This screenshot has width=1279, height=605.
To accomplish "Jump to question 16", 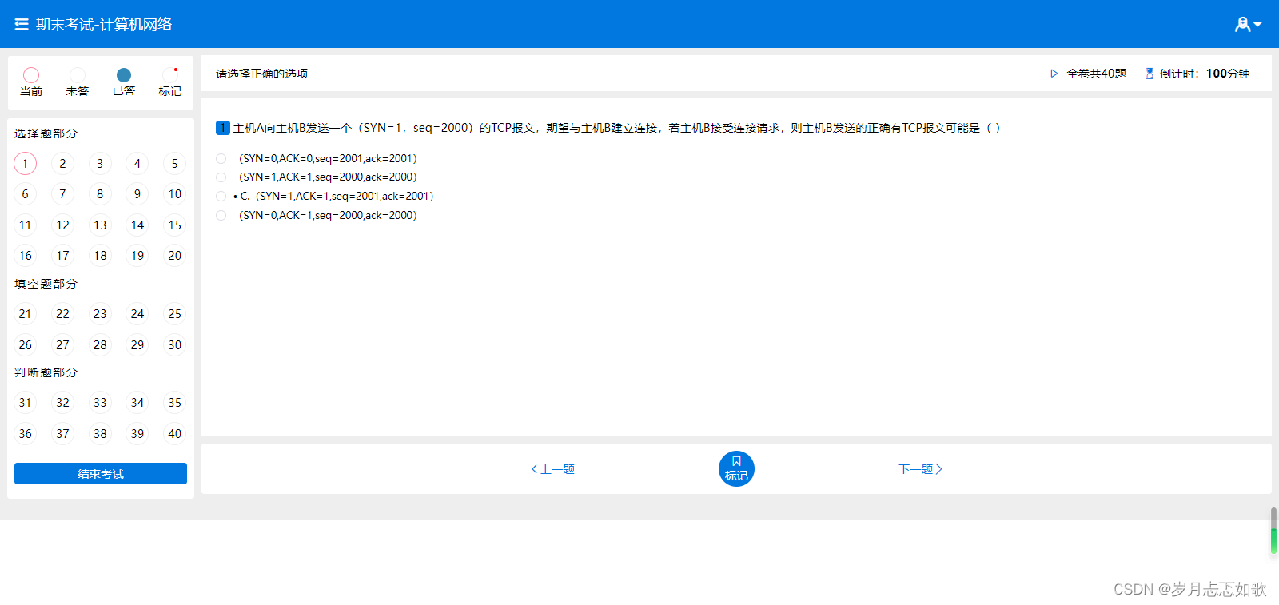I will [x=26, y=256].
